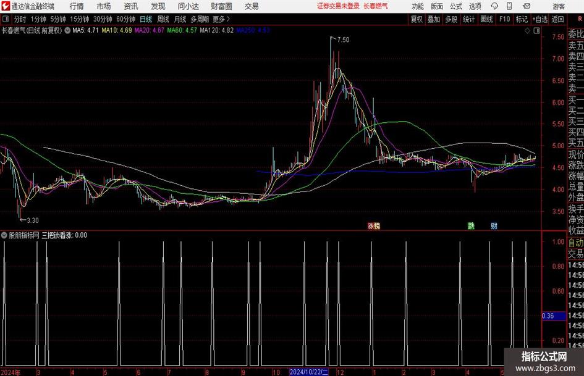Screen dimensions: 584x376
Task: Click the 7.50 high price label
Action: [x=343, y=40]
